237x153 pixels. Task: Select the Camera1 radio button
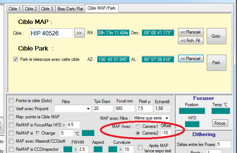coord(138,126)
